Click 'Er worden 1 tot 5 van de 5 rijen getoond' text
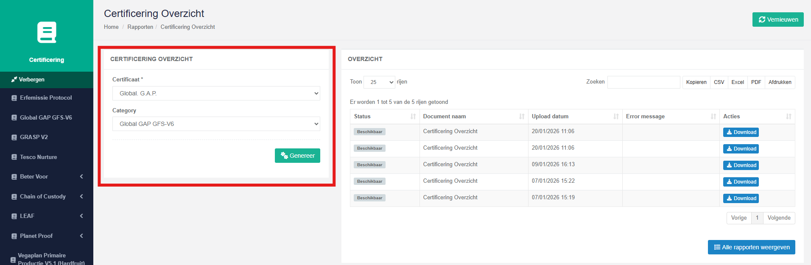The image size is (811, 265). tap(399, 102)
